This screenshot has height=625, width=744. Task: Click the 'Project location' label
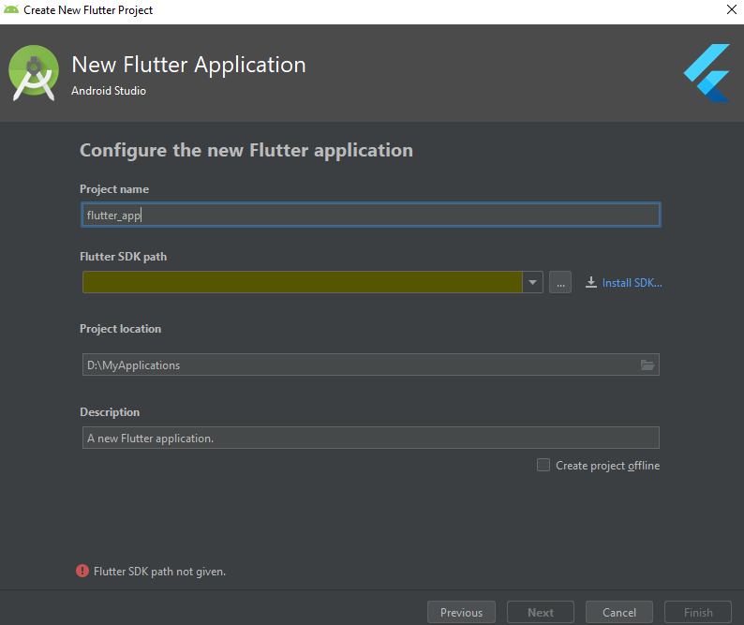(121, 329)
